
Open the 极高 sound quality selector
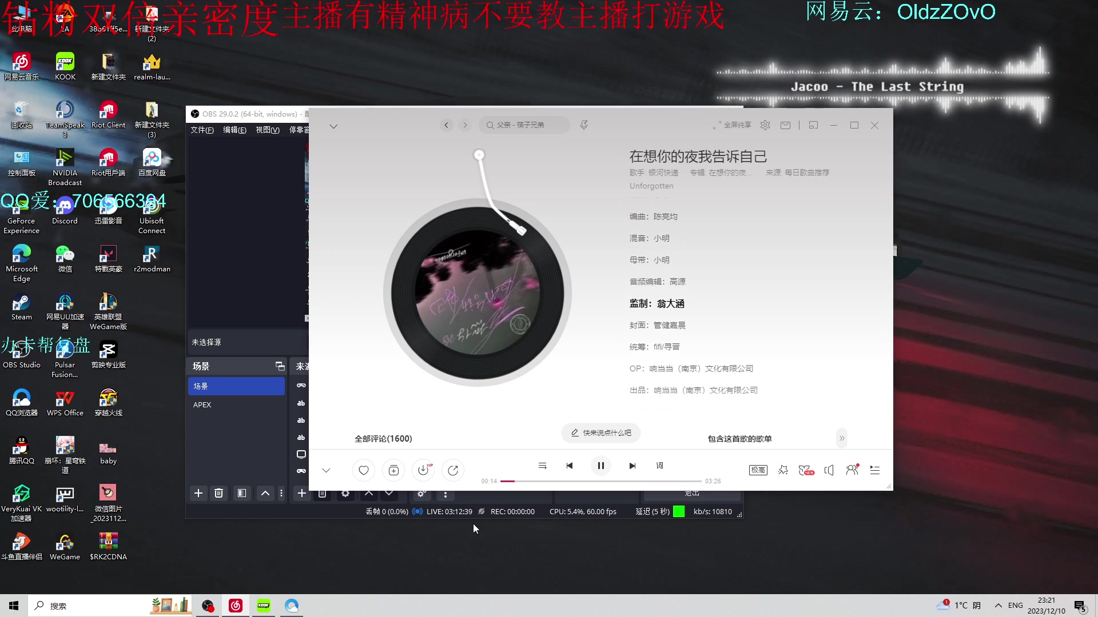(x=758, y=470)
